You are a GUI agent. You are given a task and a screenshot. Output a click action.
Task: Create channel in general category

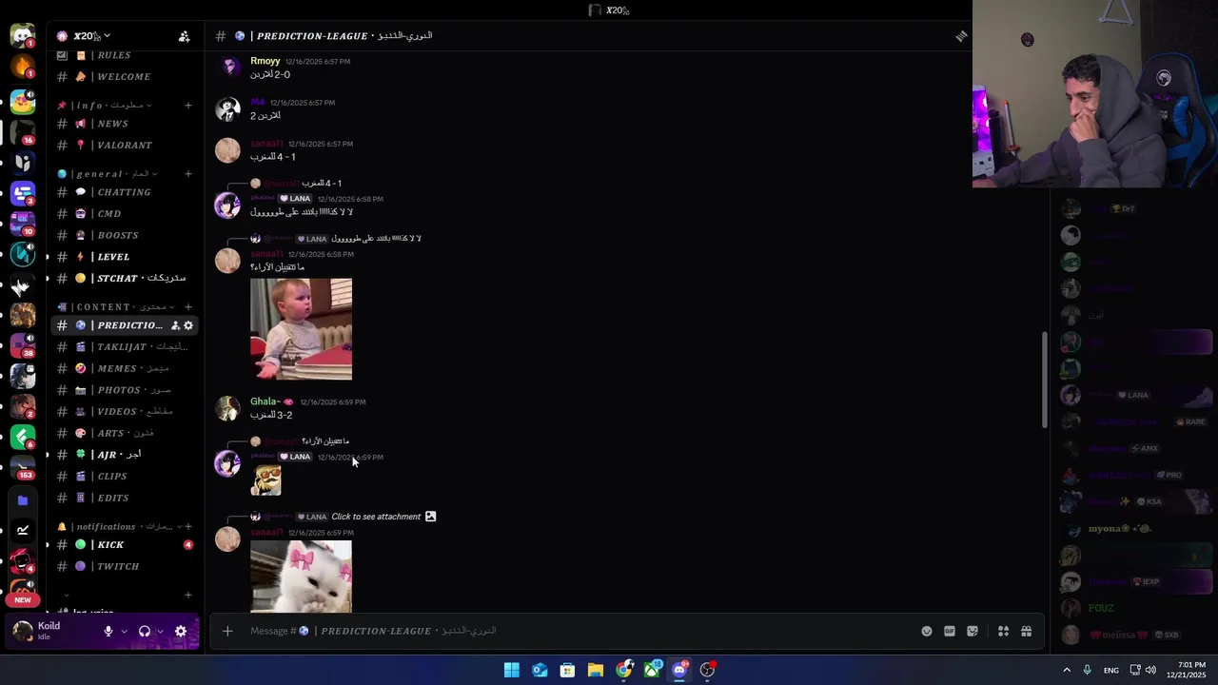point(188,174)
